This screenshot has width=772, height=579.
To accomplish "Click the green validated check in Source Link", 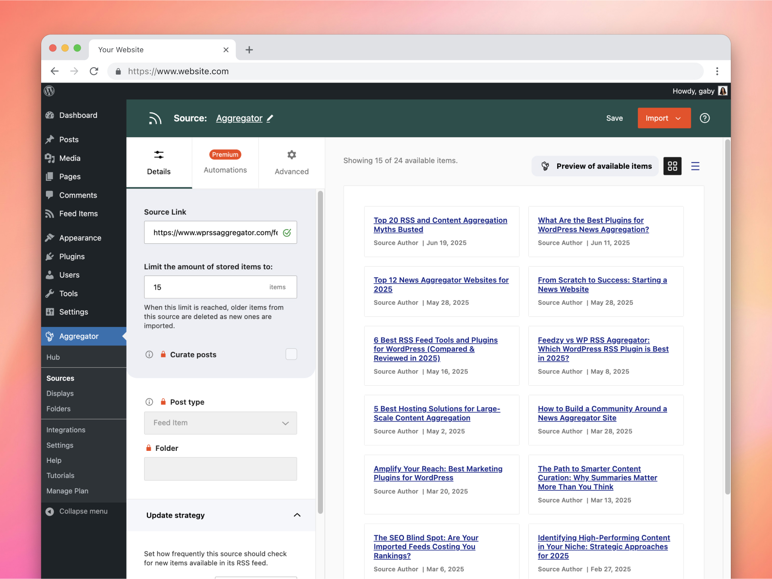I will (x=287, y=232).
